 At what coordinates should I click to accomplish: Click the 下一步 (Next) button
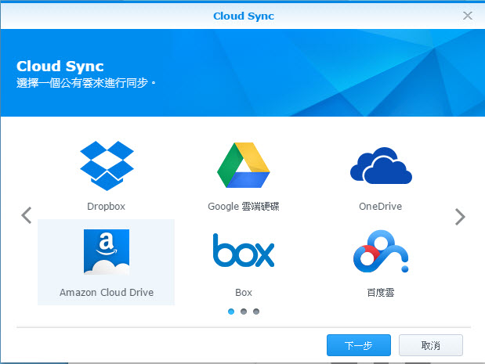pyautogui.click(x=359, y=345)
